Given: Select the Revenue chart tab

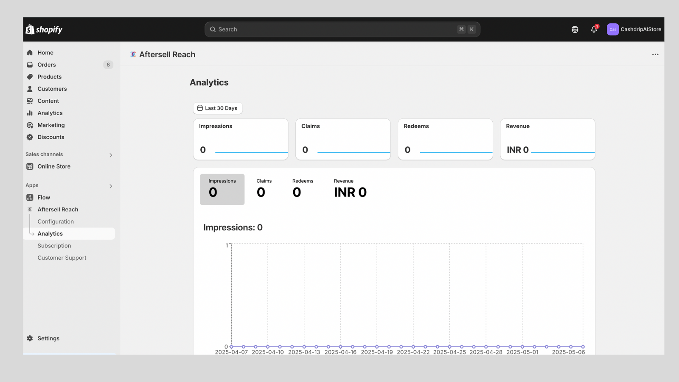Looking at the screenshot, I should pos(350,189).
